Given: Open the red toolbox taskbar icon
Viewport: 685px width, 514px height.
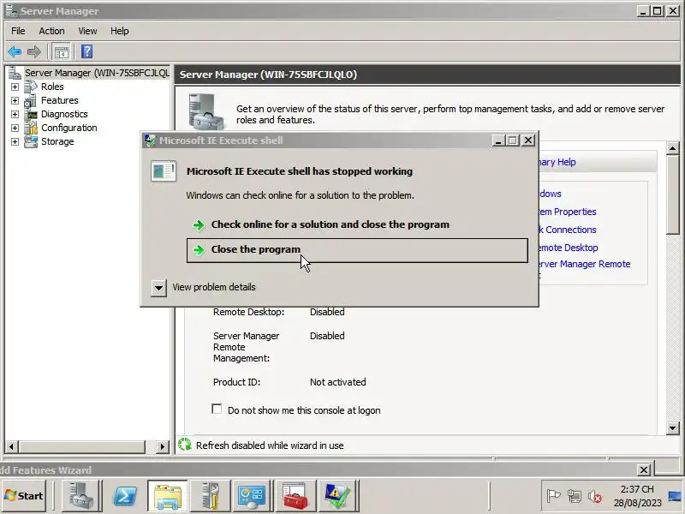Looking at the screenshot, I should 295,496.
